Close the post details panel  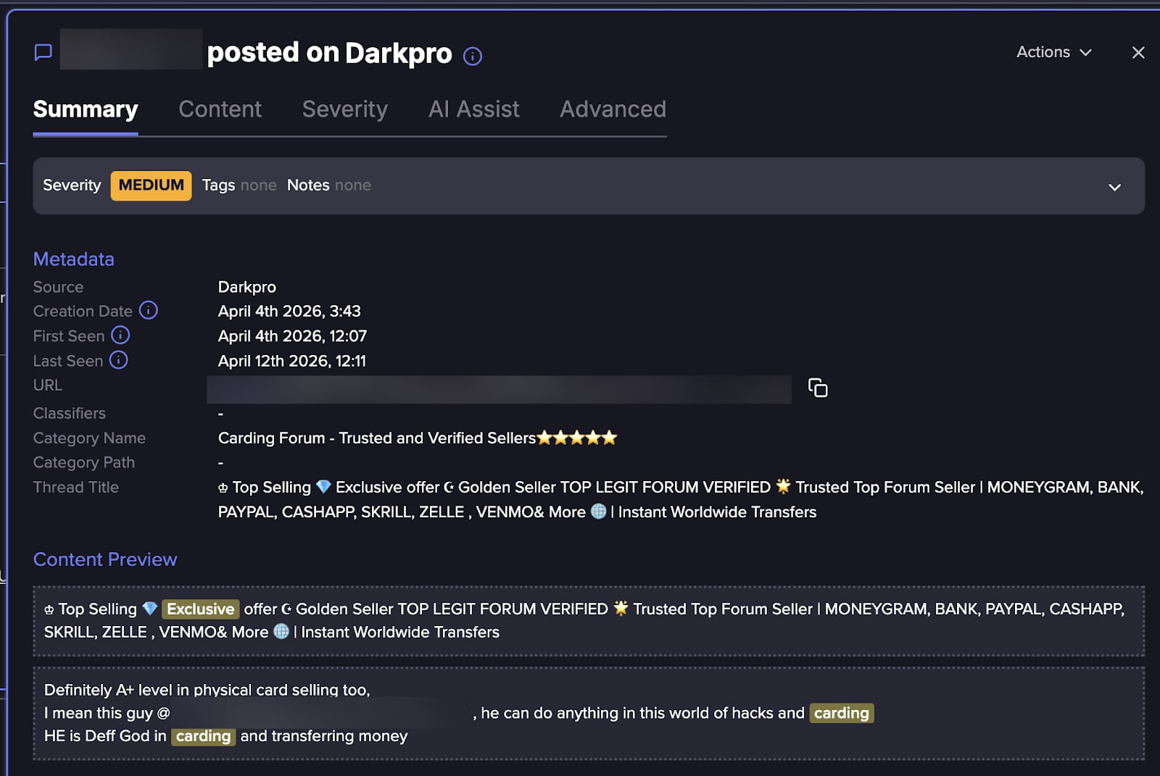[x=1138, y=52]
